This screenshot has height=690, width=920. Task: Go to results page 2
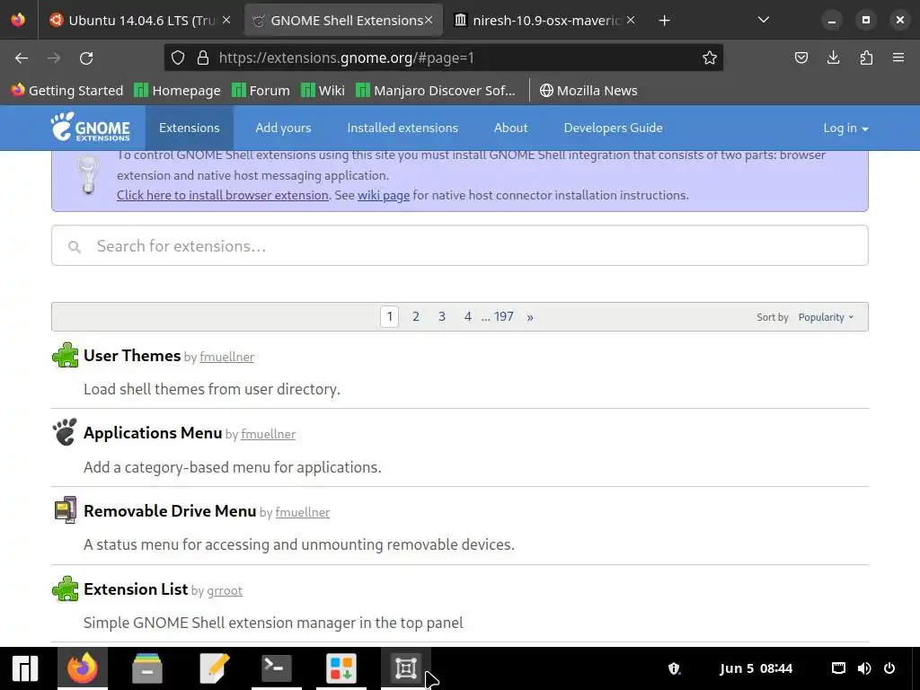(415, 317)
